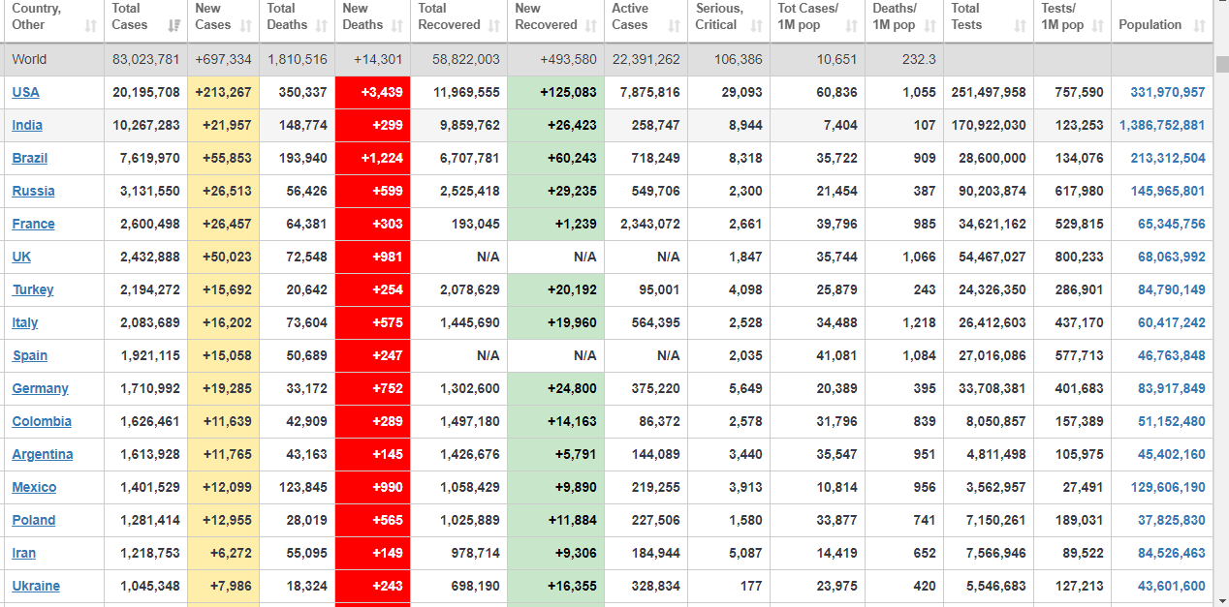Open the India country link

click(27, 125)
